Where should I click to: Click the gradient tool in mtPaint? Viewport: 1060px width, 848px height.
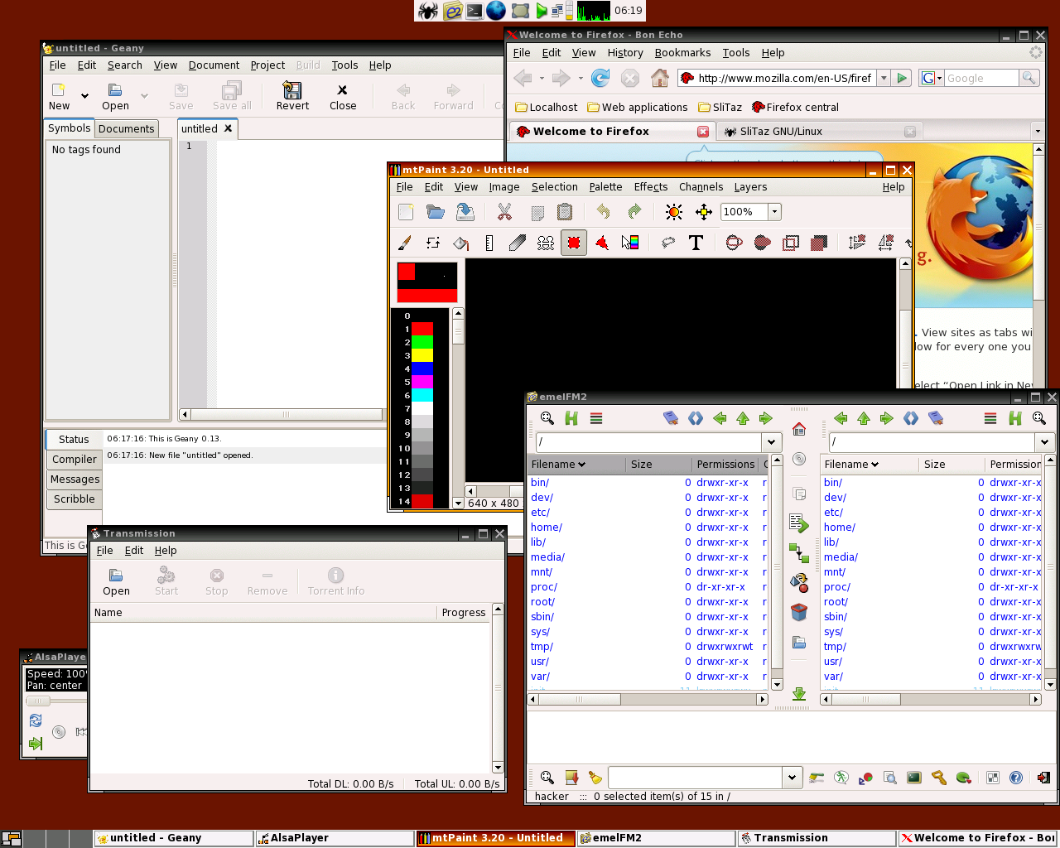(630, 243)
